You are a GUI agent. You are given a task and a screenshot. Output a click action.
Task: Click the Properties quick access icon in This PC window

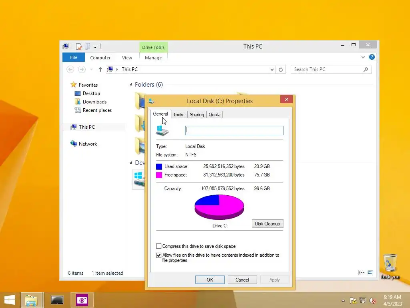tap(79, 47)
